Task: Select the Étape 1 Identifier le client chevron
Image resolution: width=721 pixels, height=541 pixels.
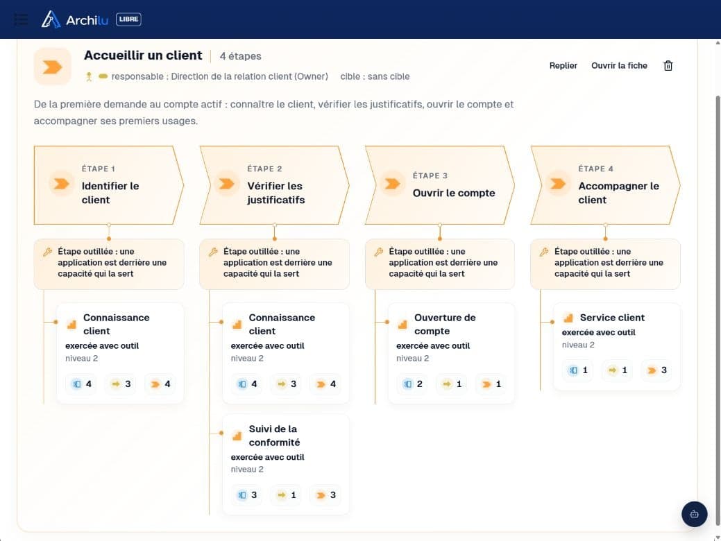Action: 109,185
